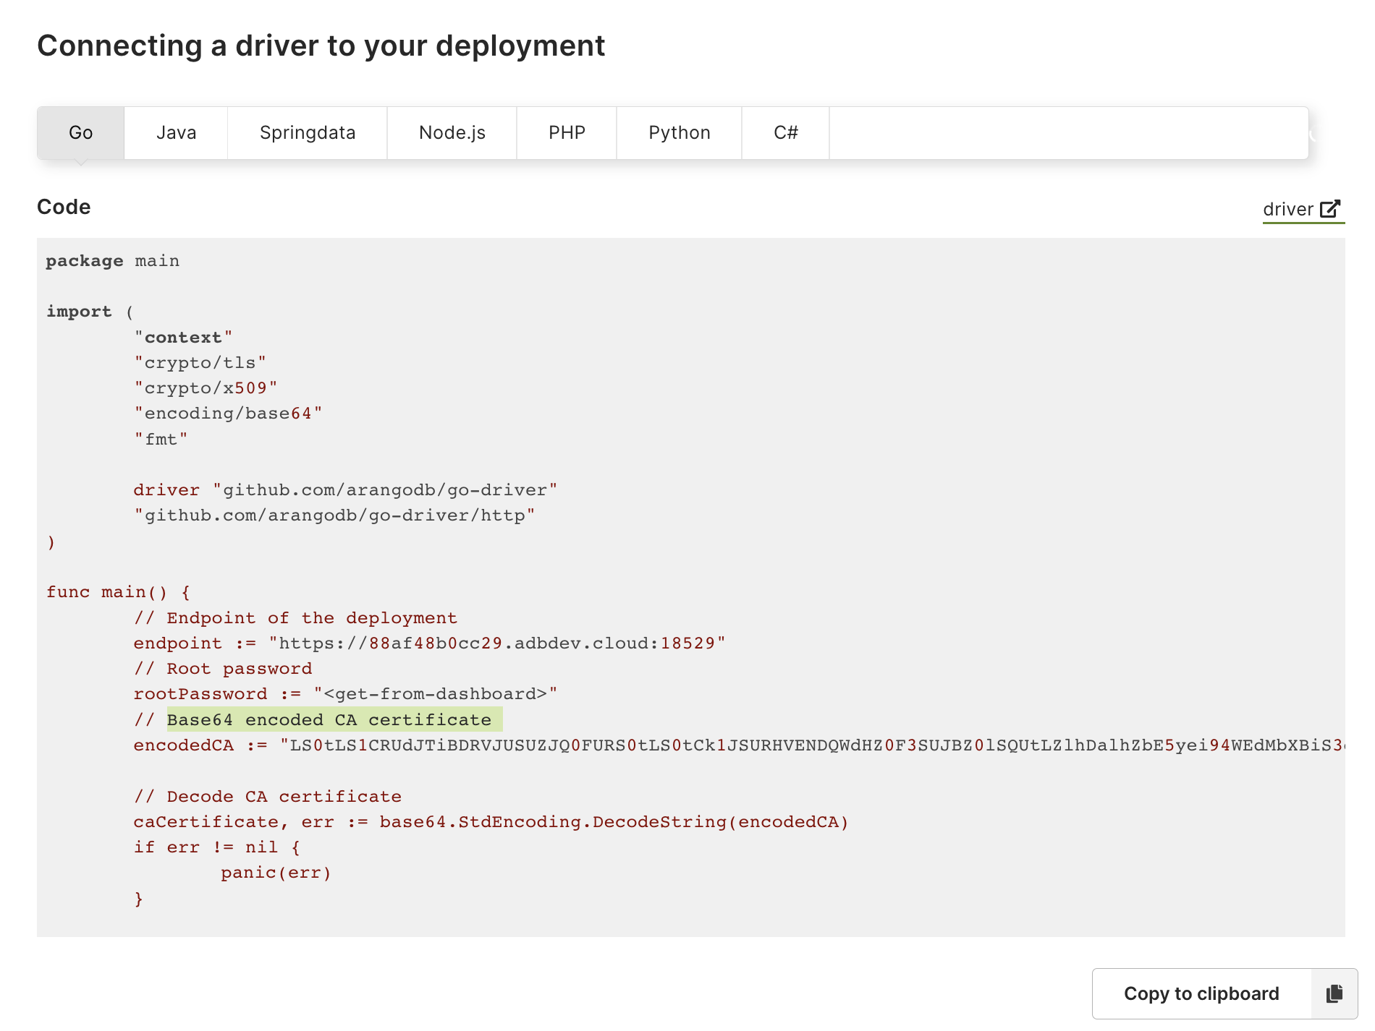Select the PHP tab
1375x1031 pixels.
pos(567,133)
